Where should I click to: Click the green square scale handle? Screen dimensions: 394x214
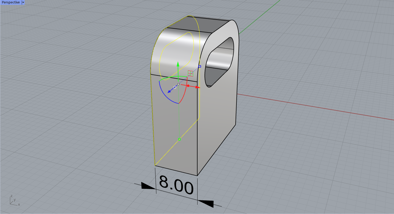pyautogui.click(x=180, y=139)
